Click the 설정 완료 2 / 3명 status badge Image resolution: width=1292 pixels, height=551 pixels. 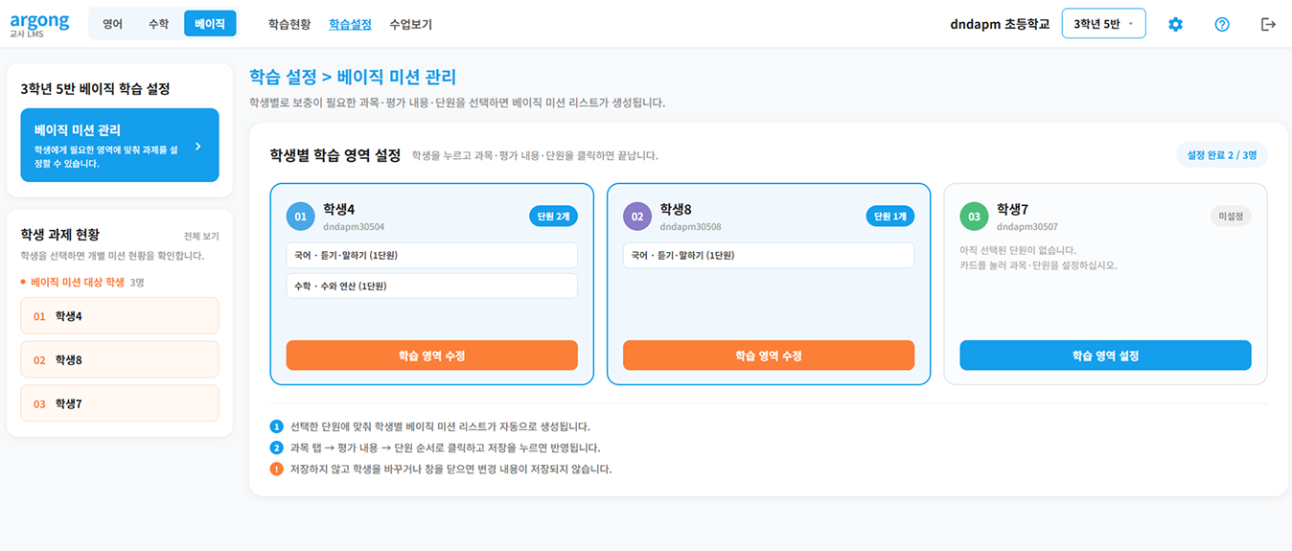[1222, 154]
